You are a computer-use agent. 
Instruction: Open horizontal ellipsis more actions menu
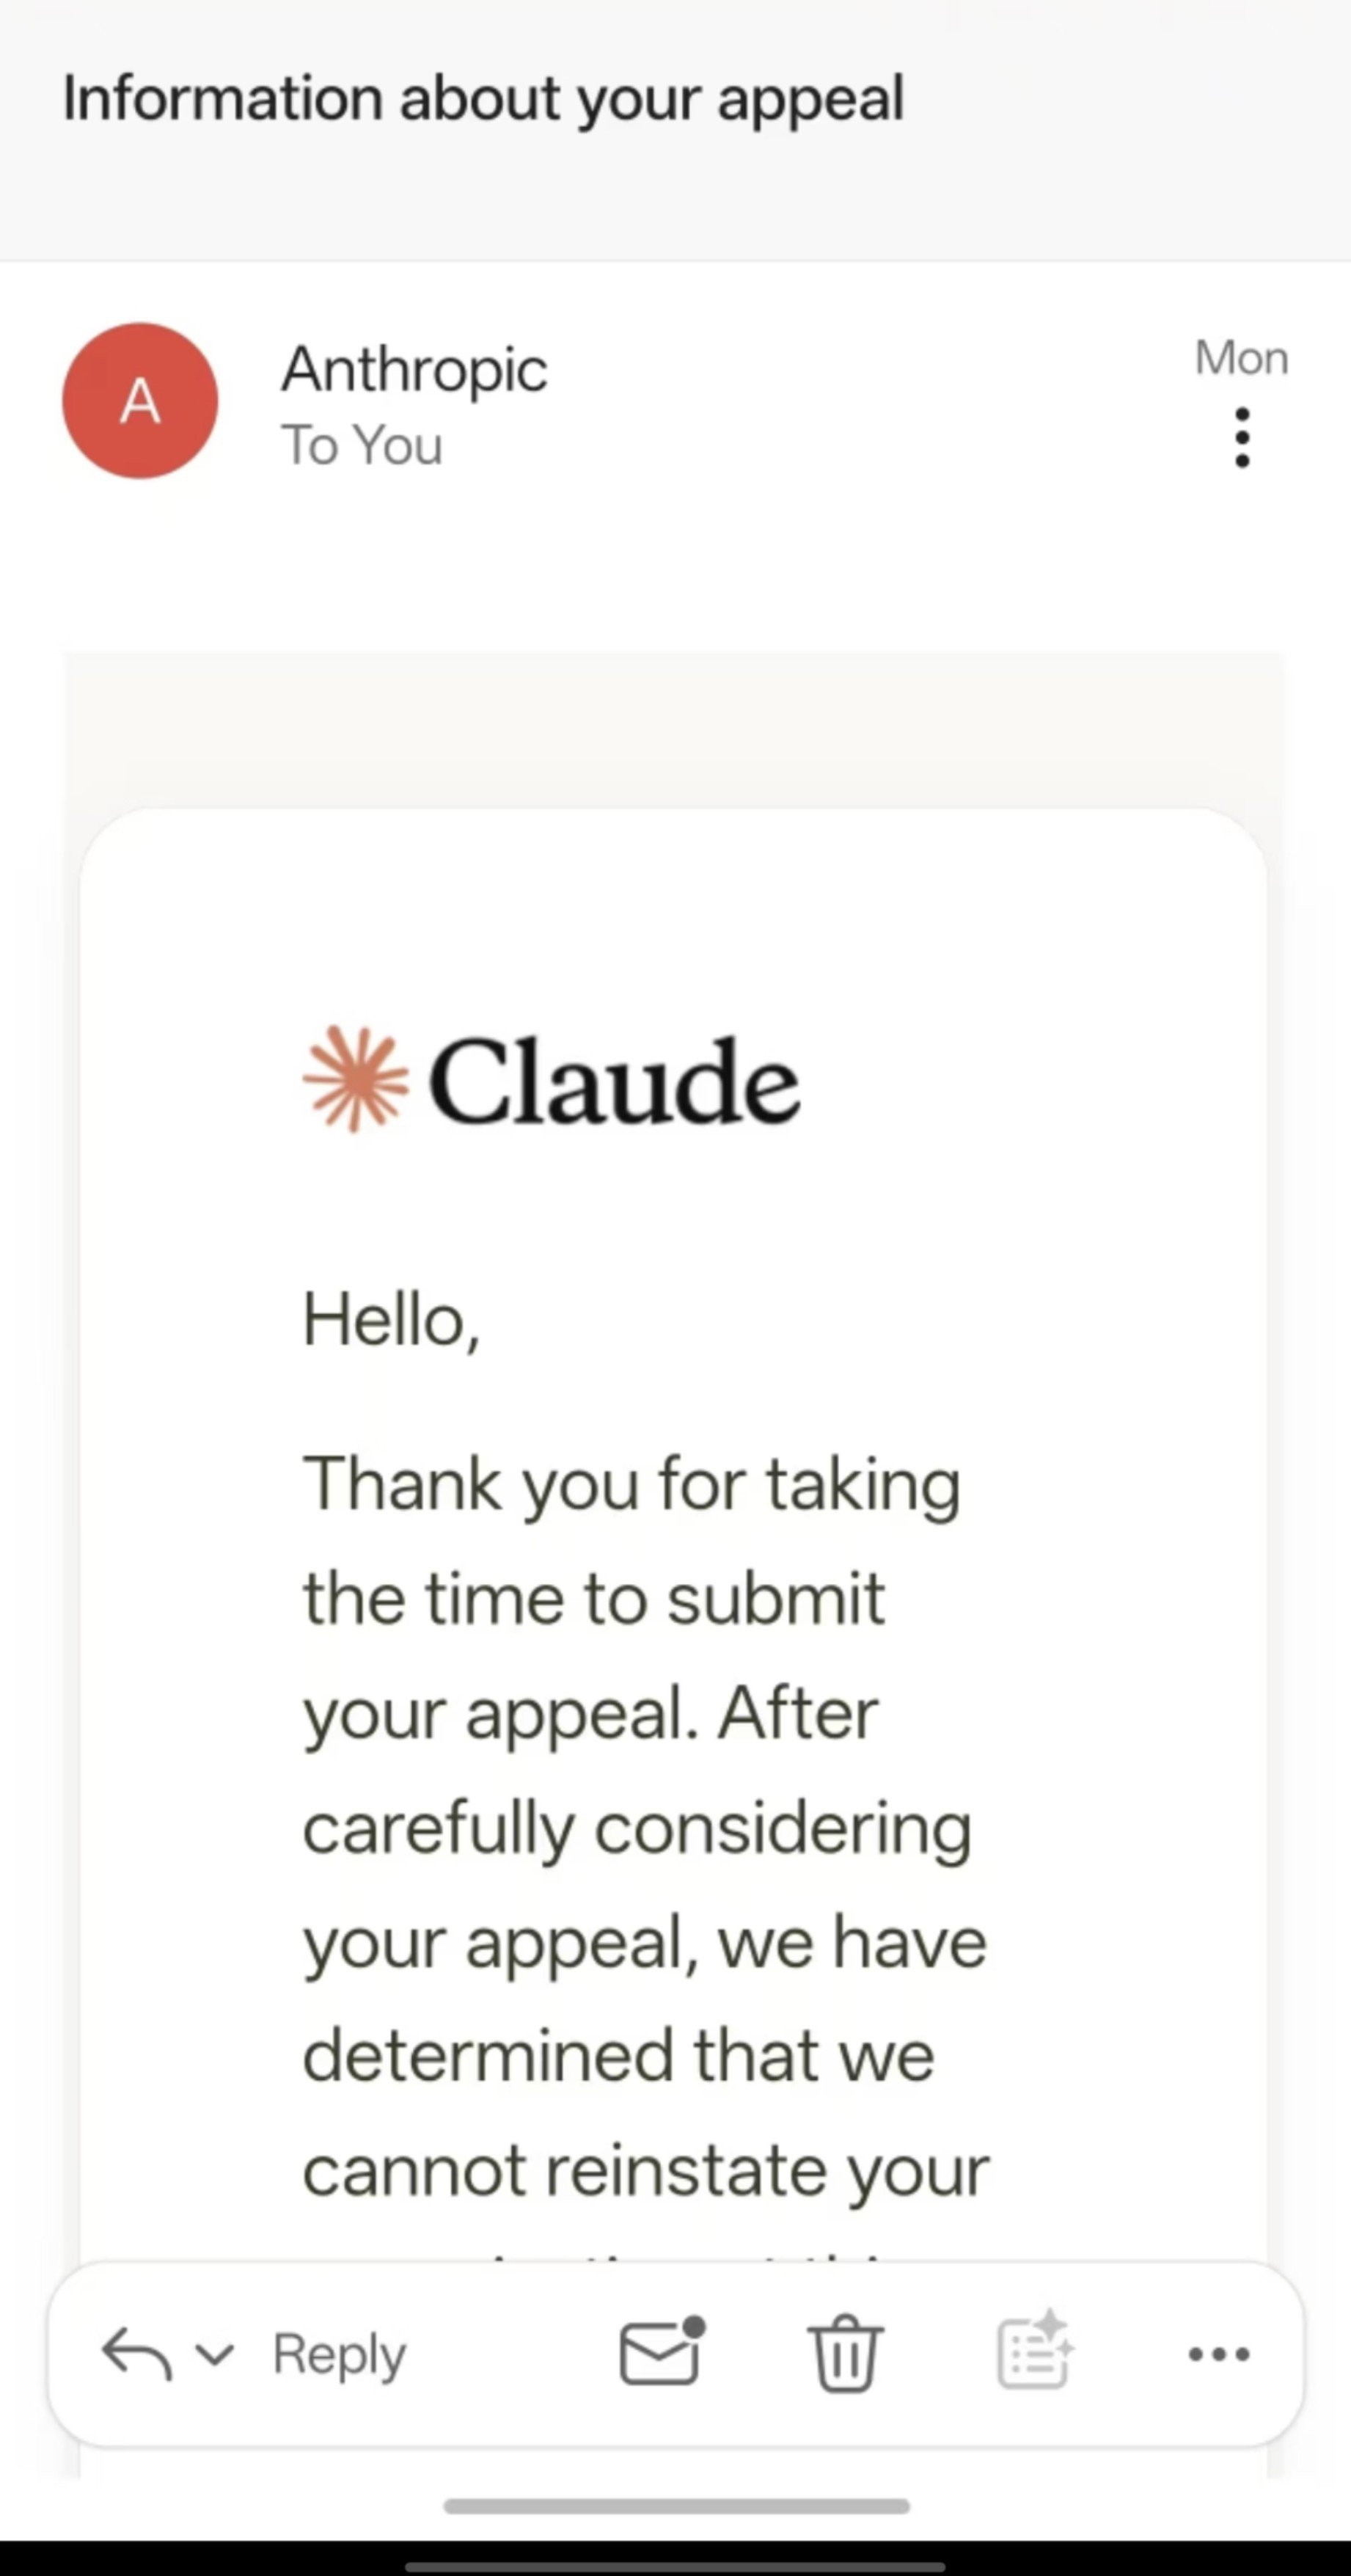(x=1219, y=2354)
